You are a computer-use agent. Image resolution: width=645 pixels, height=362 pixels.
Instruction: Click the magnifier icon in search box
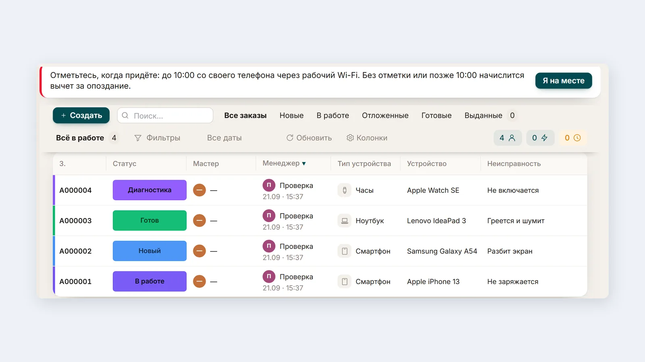coord(125,115)
